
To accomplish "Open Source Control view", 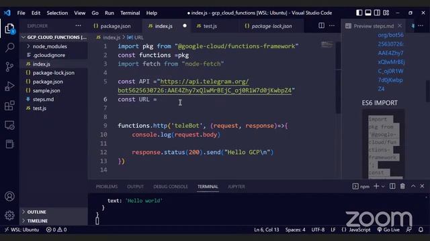I will [9, 67].
